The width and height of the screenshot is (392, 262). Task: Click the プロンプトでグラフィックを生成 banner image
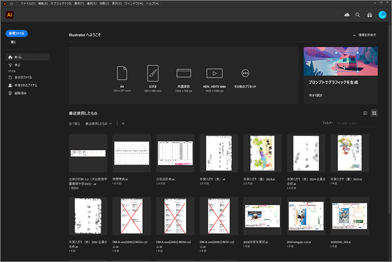[x=340, y=62]
